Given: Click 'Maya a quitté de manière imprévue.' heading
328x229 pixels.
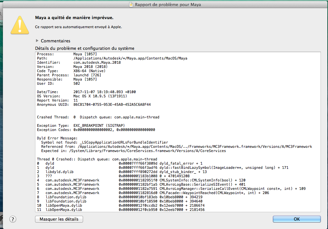Looking at the screenshot, I should click(x=74, y=18).
